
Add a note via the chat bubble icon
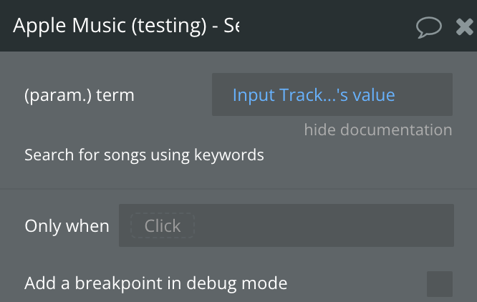pyautogui.click(x=428, y=27)
